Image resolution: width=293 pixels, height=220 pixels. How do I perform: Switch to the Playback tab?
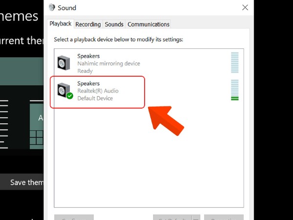tap(61, 24)
